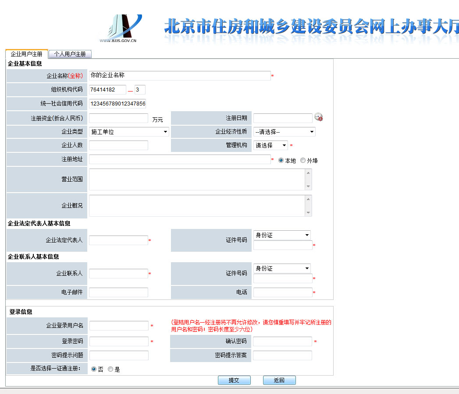Focus the 注册地址 input field
Screen dimensions: 459x394
coord(180,159)
